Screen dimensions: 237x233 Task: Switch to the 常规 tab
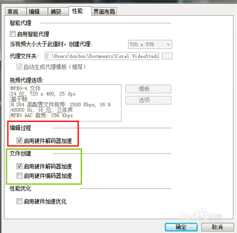15,11
